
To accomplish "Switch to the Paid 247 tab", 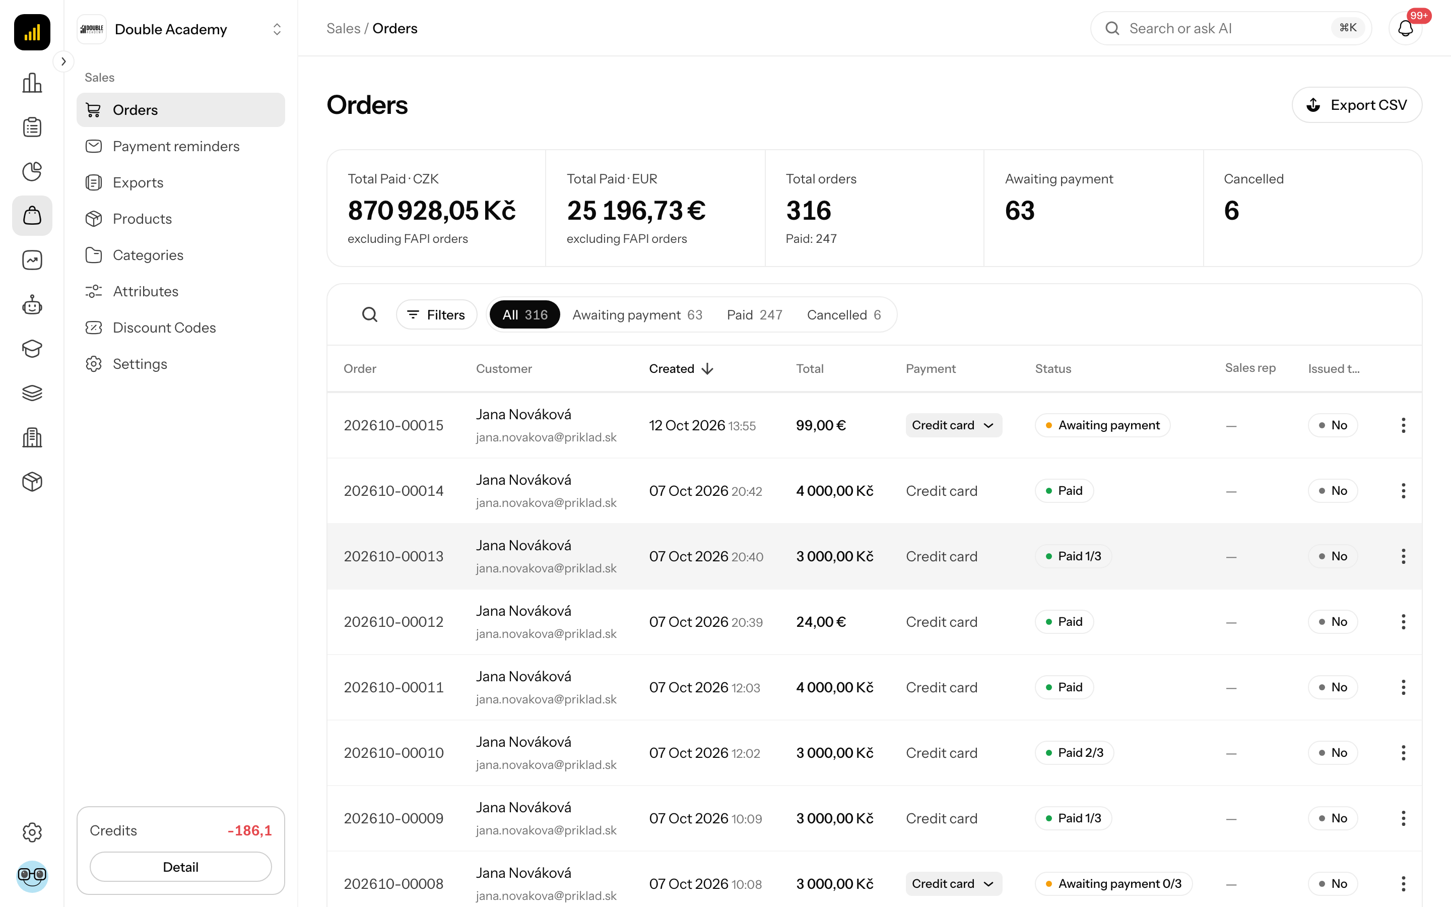I will [754, 314].
